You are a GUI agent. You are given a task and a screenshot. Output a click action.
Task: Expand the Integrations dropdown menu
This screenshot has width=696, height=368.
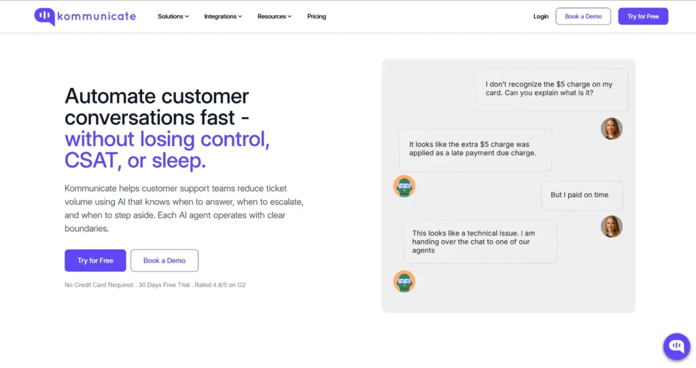click(x=223, y=16)
